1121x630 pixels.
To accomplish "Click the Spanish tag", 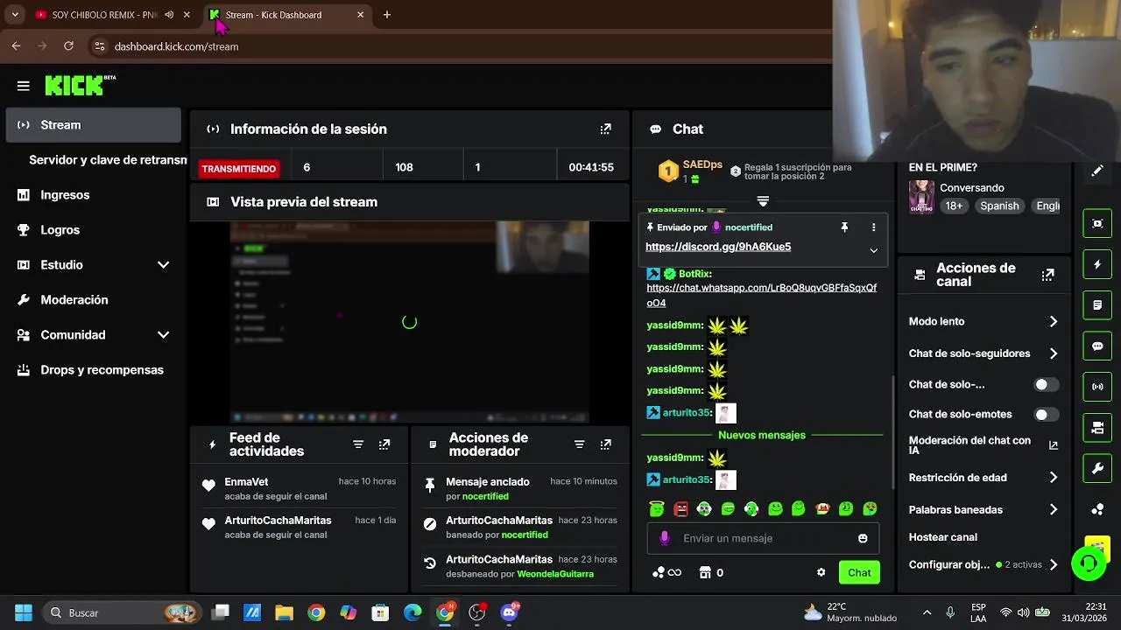I will point(999,206).
